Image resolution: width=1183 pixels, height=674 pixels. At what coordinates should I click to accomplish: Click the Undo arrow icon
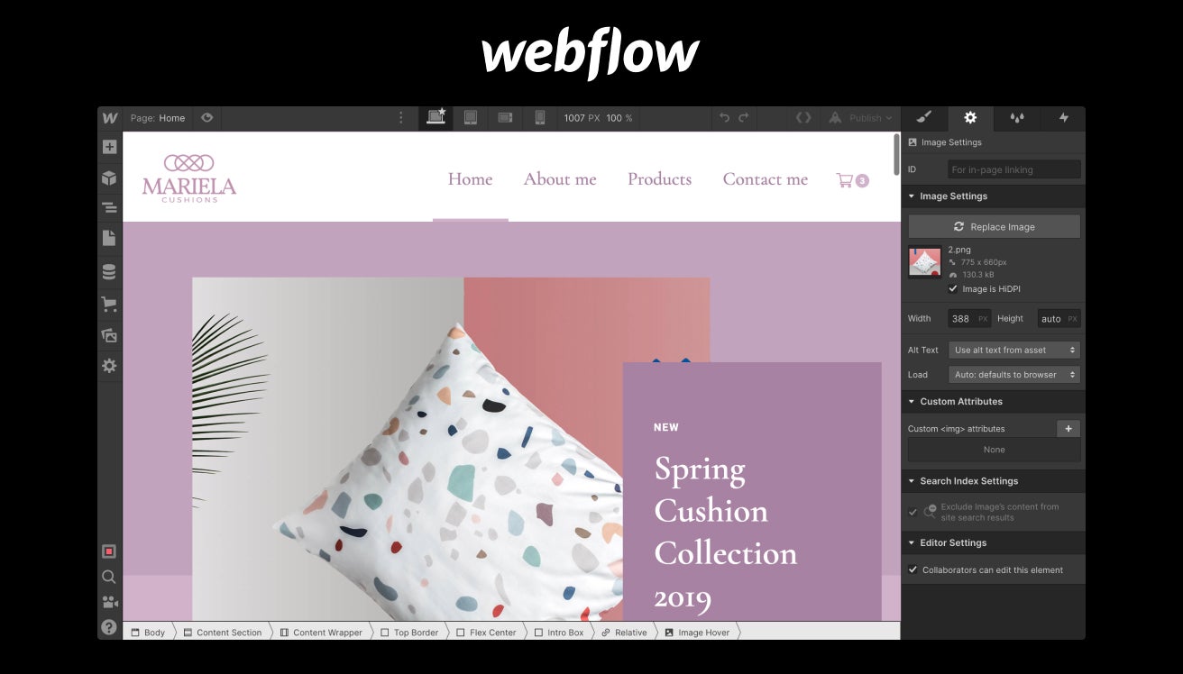(x=724, y=118)
